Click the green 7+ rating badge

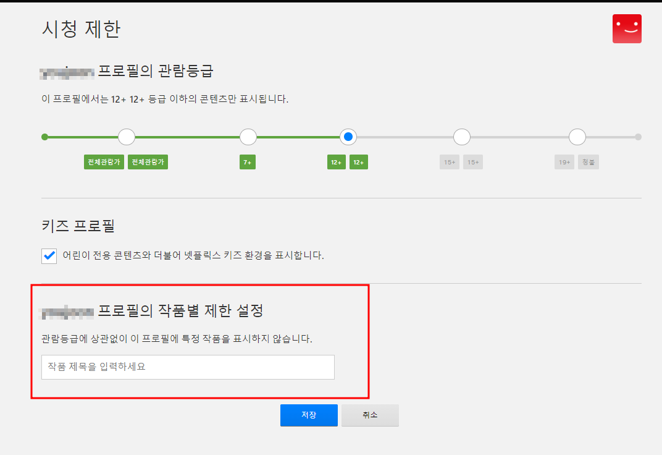(247, 161)
